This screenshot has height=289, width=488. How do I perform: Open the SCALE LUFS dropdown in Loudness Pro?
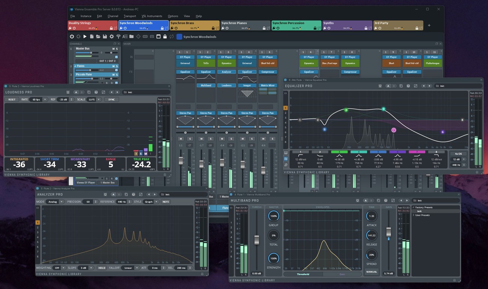click(x=94, y=99)
